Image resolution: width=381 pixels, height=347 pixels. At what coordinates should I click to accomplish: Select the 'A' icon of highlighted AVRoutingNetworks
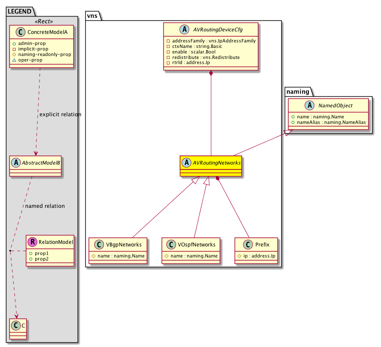click(187, 162)
